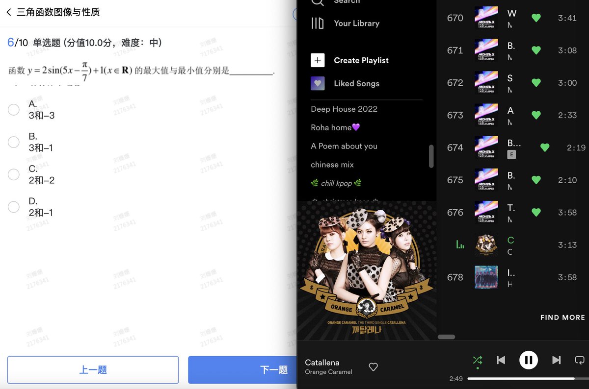This screenshot has height=389, width=589.
Task: Click album art of the playing Catallena row
Action: click(486, 244)
